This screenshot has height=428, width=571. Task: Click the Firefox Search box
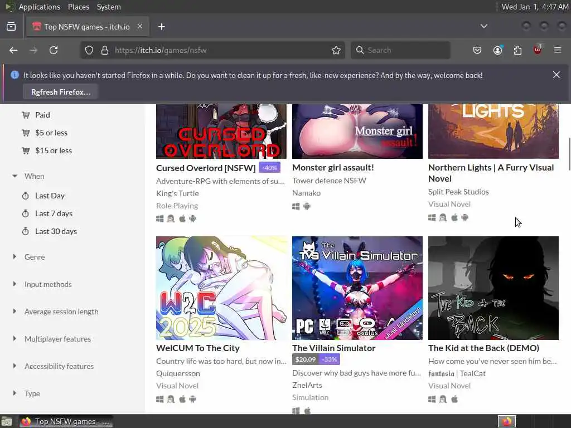pyautogui.click(x=400, y=50)
